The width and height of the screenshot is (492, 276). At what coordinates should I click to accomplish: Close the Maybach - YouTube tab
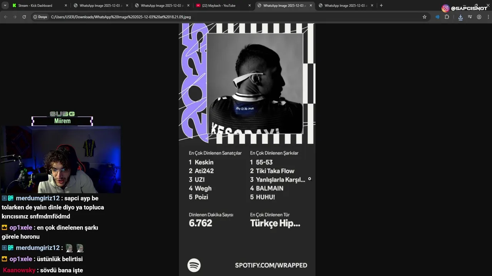pos(249,5)
